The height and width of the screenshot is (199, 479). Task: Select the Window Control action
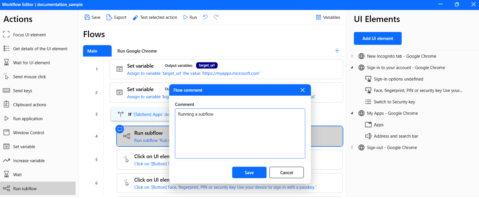tap(38, 132)
